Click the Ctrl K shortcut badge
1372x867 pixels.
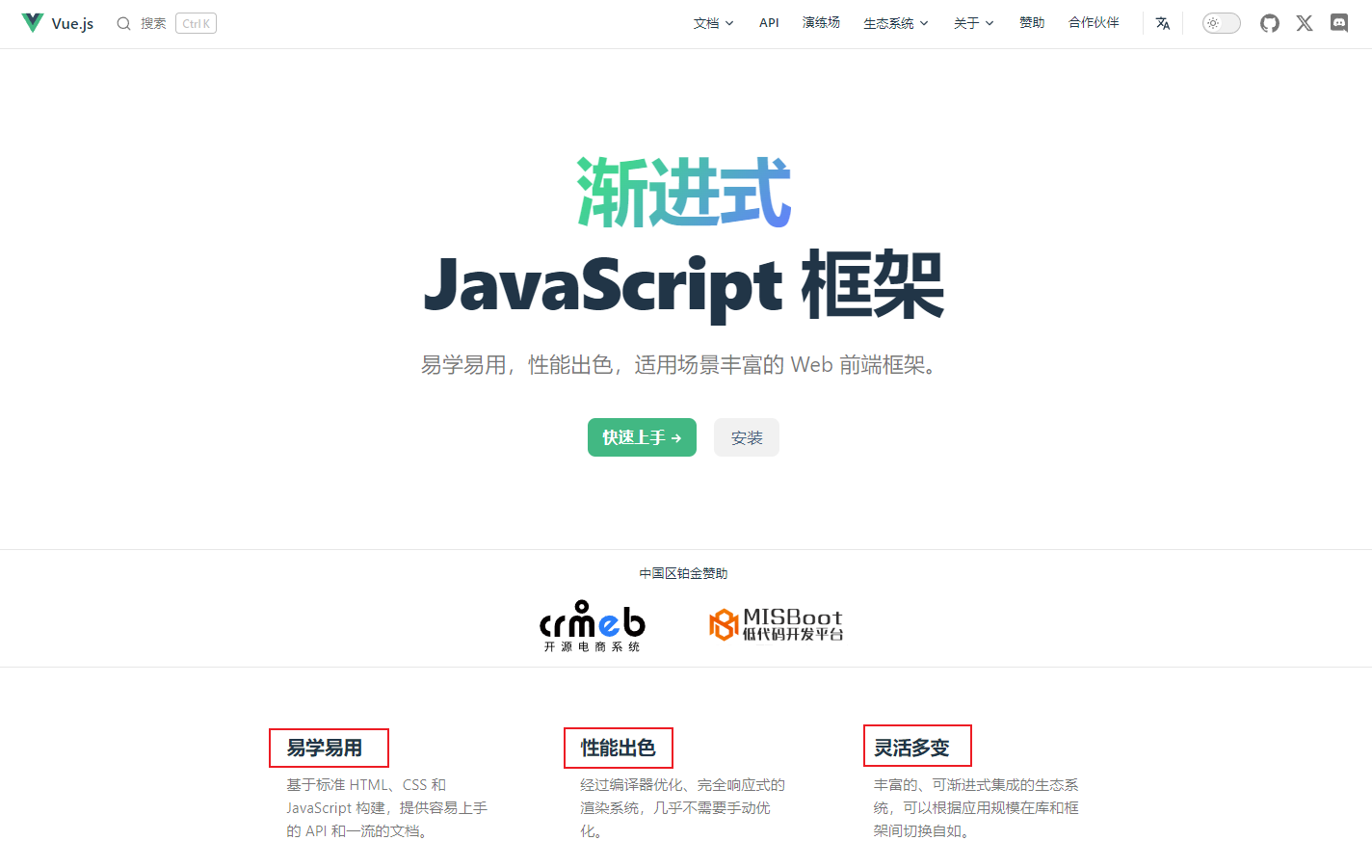[196, 23]
